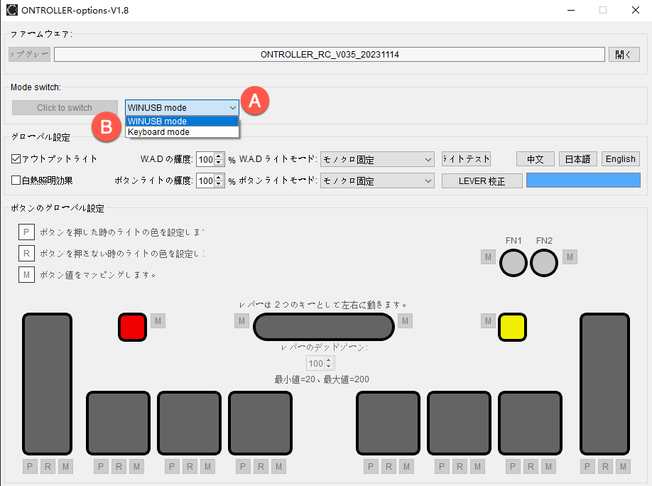Click M mapping on lever's left side
The width and height of the screenshot is (652, 486).
point(241,321)
